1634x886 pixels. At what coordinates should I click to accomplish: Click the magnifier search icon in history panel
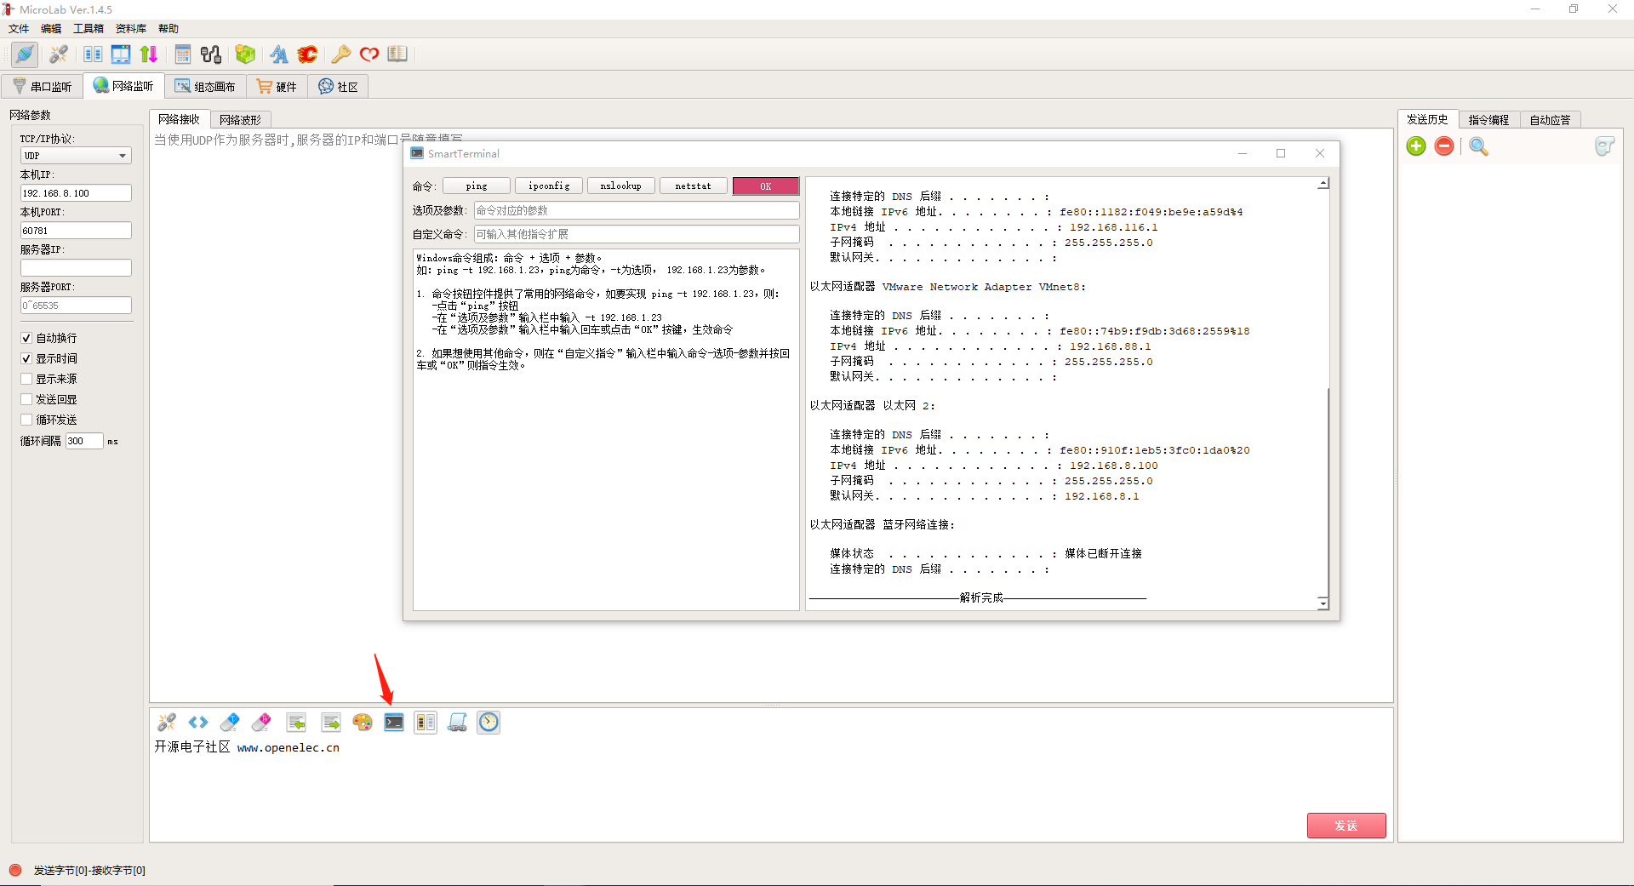click(1478, 146)
